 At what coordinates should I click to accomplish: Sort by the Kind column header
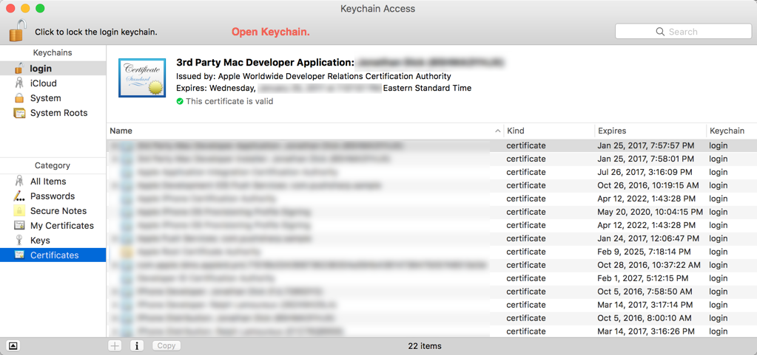[549, 131]
